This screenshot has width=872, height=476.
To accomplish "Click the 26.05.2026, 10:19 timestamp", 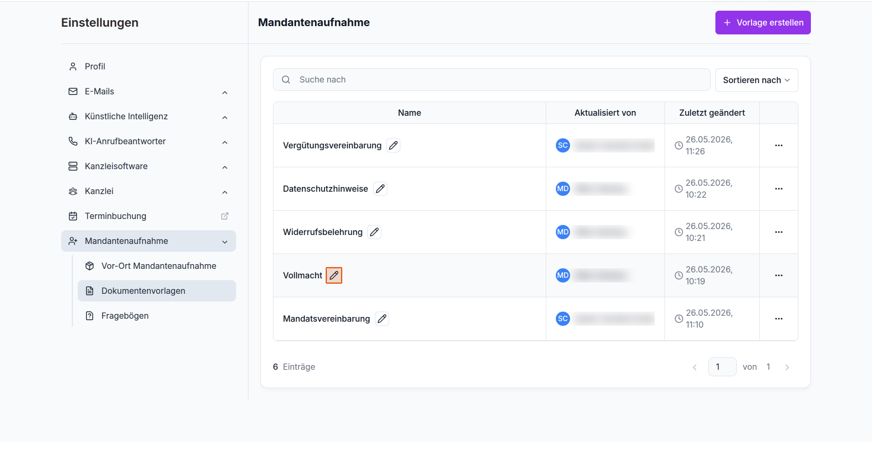I will pos(709,275).
